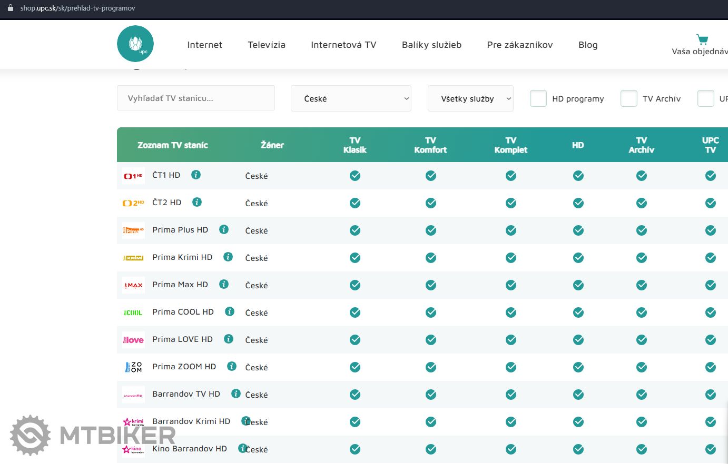Open the České genre dropdown

point(351,98)
